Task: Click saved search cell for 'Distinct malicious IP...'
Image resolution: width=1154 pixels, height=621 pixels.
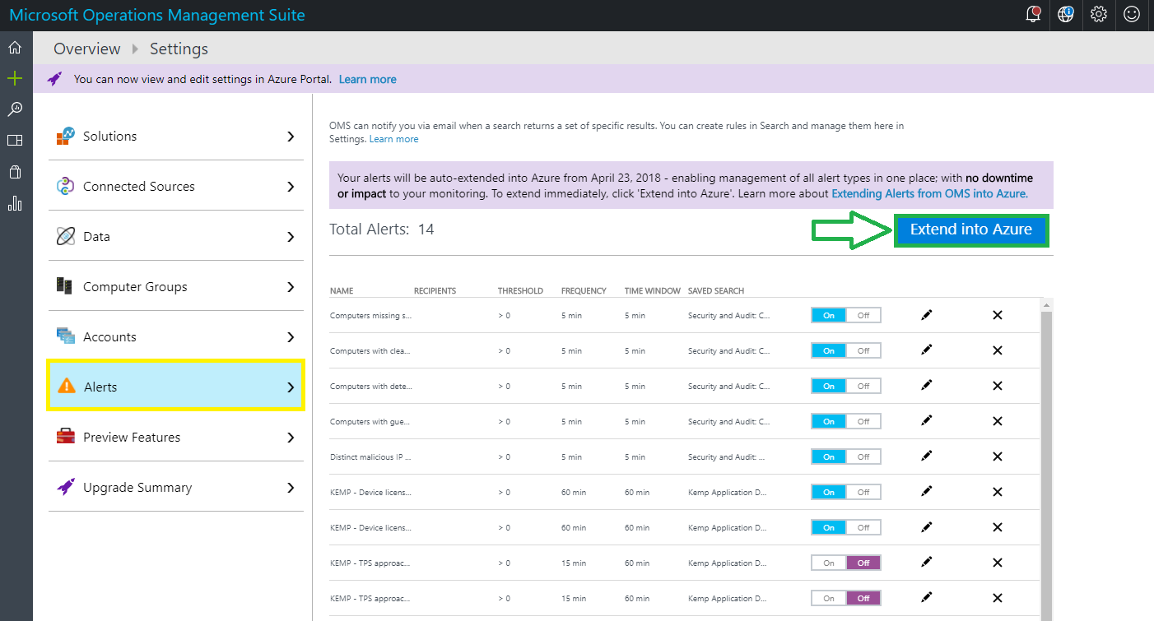Action: click(727, 456)
